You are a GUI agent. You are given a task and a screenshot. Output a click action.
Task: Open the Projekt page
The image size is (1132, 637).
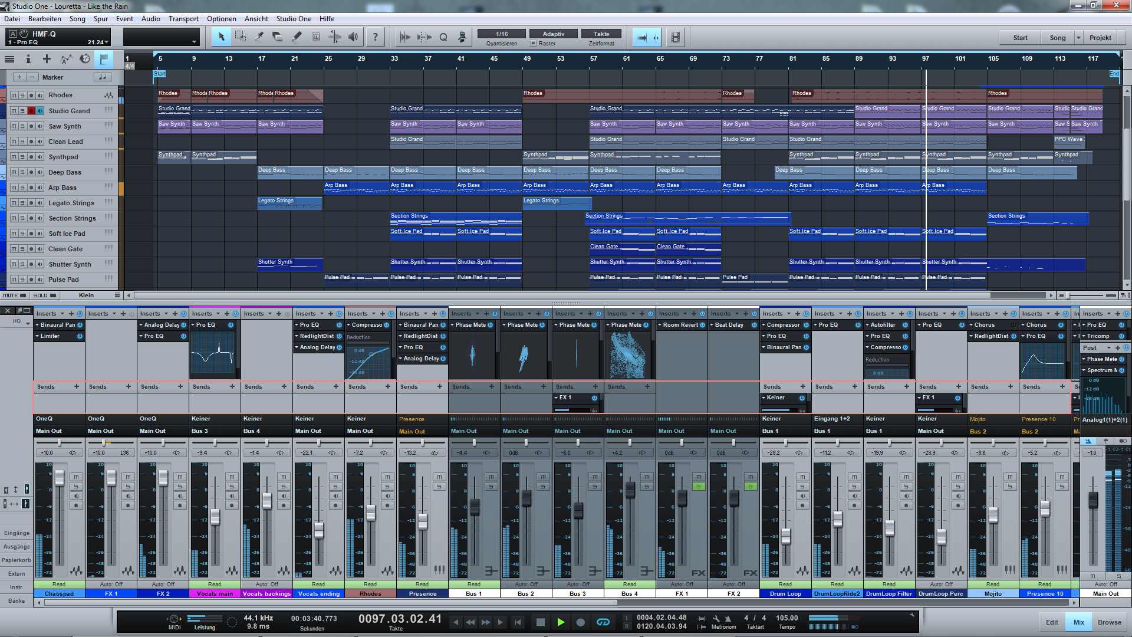coord(1100,38)
